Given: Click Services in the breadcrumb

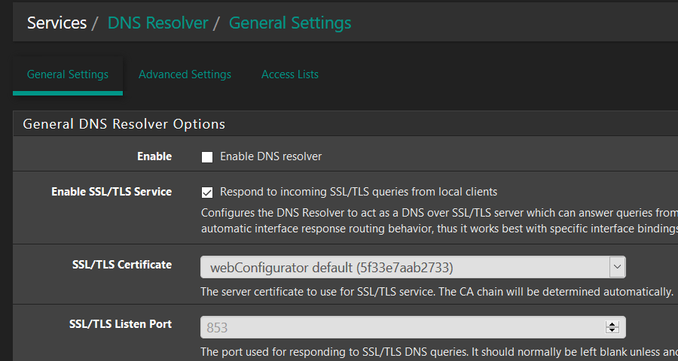Looking at the screenshot, I should pyautogui.click(x=56, y=23).
